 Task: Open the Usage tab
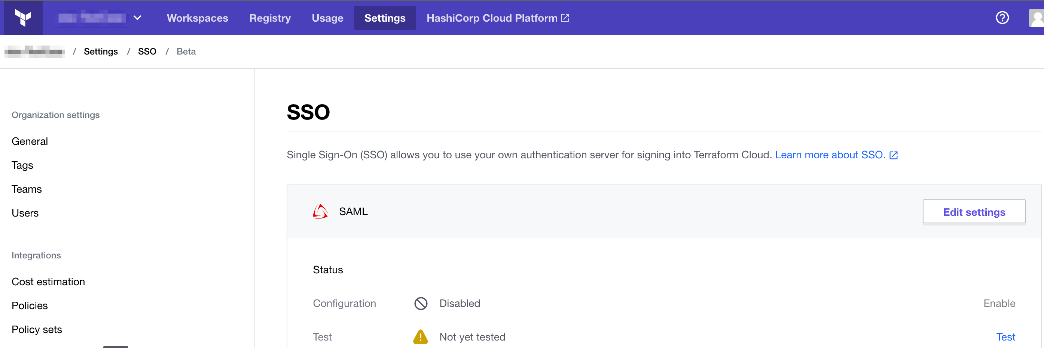coord(327,18)
